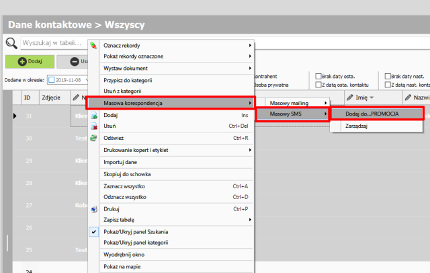Click the Zdjęcie column header
Screen dimensions: 430x273
tap(54, 97)
